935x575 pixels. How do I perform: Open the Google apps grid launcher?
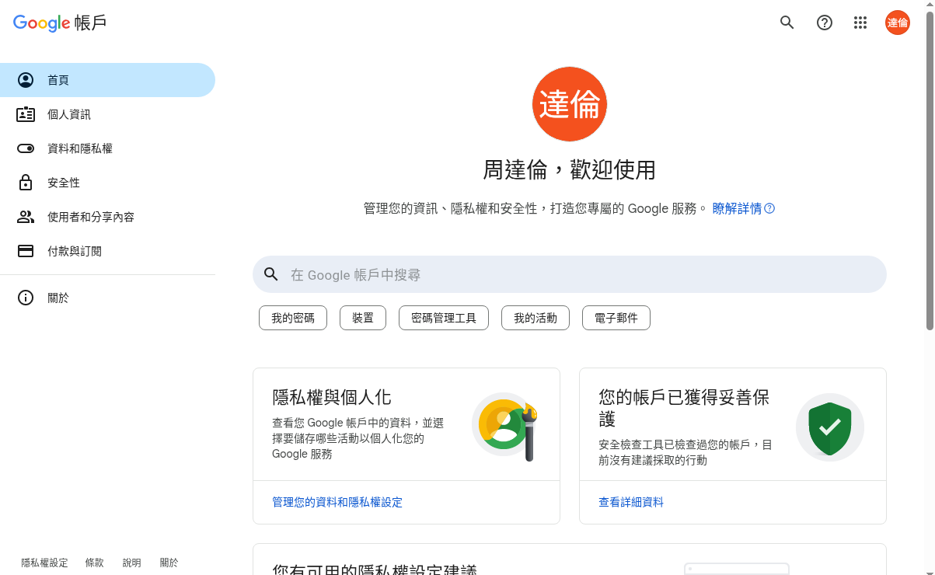tap(860, 23)
